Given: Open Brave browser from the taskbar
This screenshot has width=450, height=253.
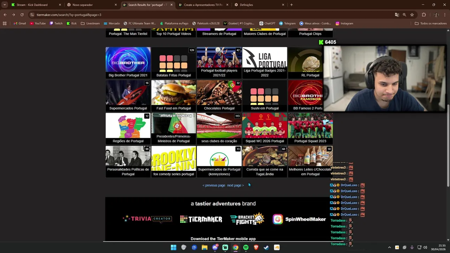Looking at the screenshot, I should click(x=256, y=247).
